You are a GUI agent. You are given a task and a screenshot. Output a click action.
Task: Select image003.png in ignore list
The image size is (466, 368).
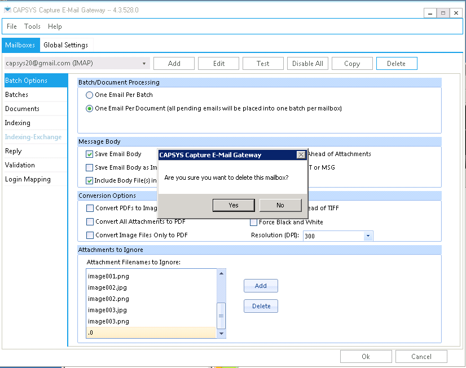pos(151,321)
